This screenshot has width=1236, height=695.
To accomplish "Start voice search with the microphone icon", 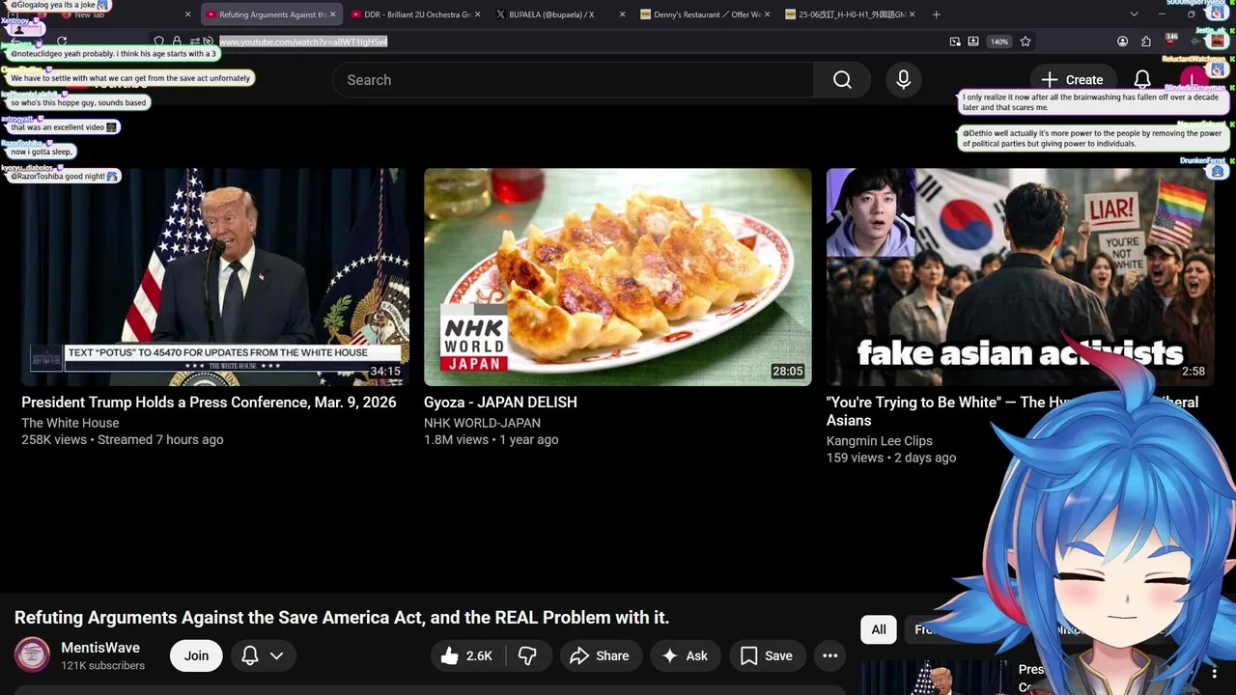I will click(x=903, y=80).
